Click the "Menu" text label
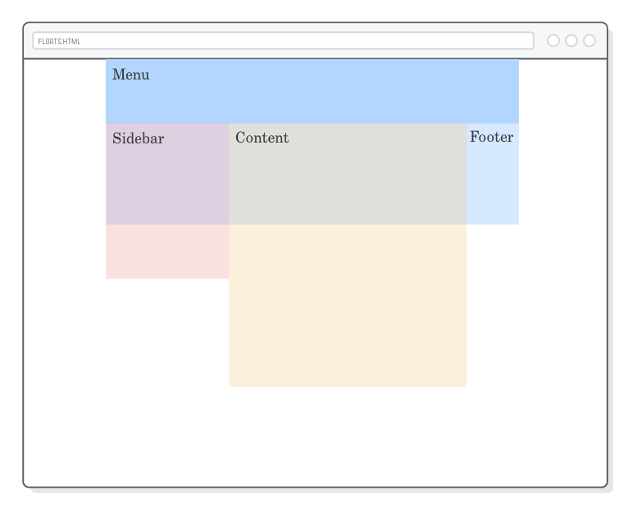The height and width of the screenshot is (508, 628). 131,75
